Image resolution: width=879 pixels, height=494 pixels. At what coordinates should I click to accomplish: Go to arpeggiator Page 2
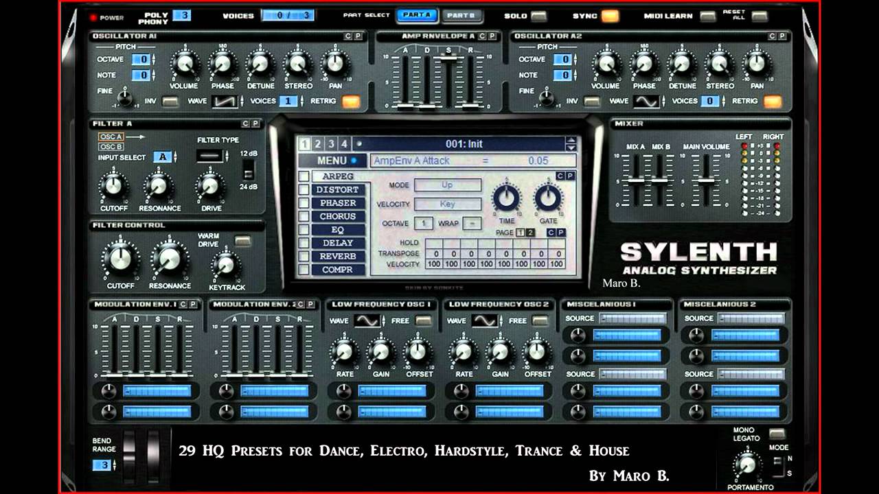tap(531, 233)
